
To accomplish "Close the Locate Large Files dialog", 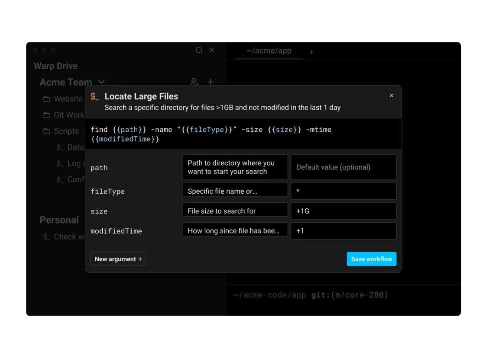I will click(x=392, y=96).
